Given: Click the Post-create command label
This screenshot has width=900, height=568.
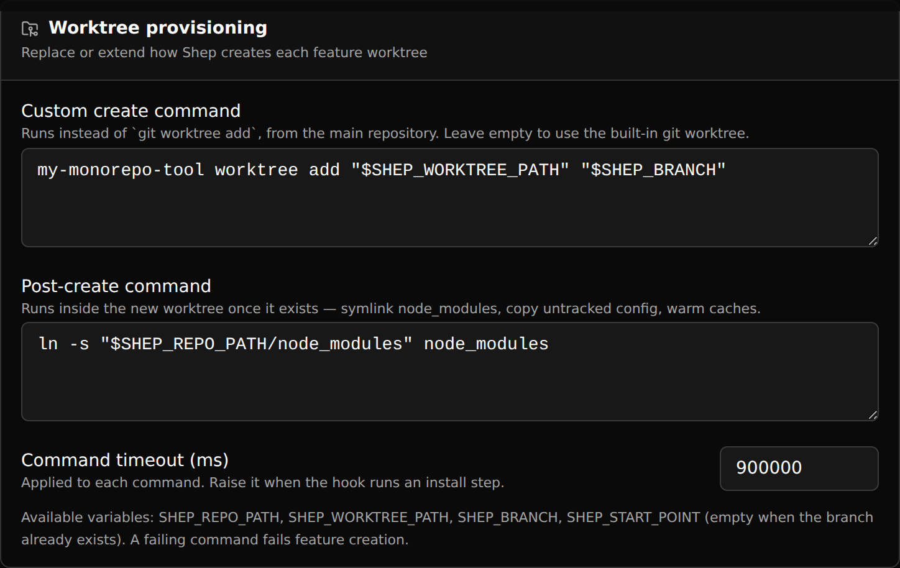Looking at the screenshot, I should pos(116,286).
